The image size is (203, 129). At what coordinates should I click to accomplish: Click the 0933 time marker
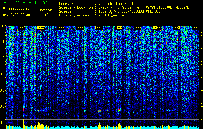[x=60, y=28]
